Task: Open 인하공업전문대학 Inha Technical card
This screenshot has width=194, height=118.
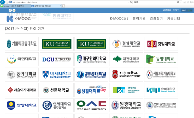Action: click(161, 105)
